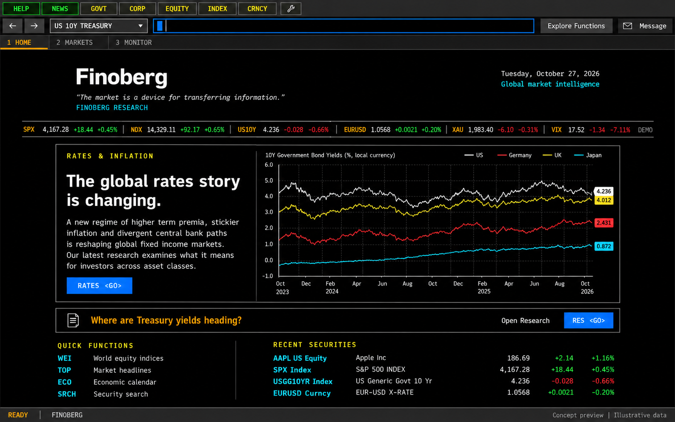This screenshot has height=422, width=675.
Task: Click the Germany legend red swatch
Action: (502, 155)
